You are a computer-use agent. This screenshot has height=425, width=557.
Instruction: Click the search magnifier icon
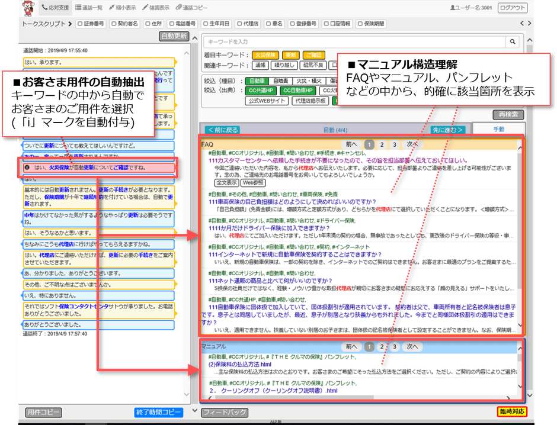513,41
